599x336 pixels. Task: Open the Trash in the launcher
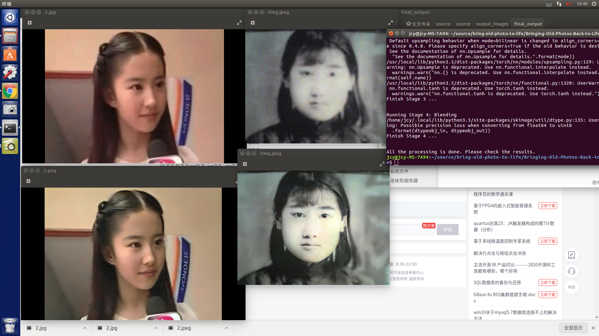[10, 326]
